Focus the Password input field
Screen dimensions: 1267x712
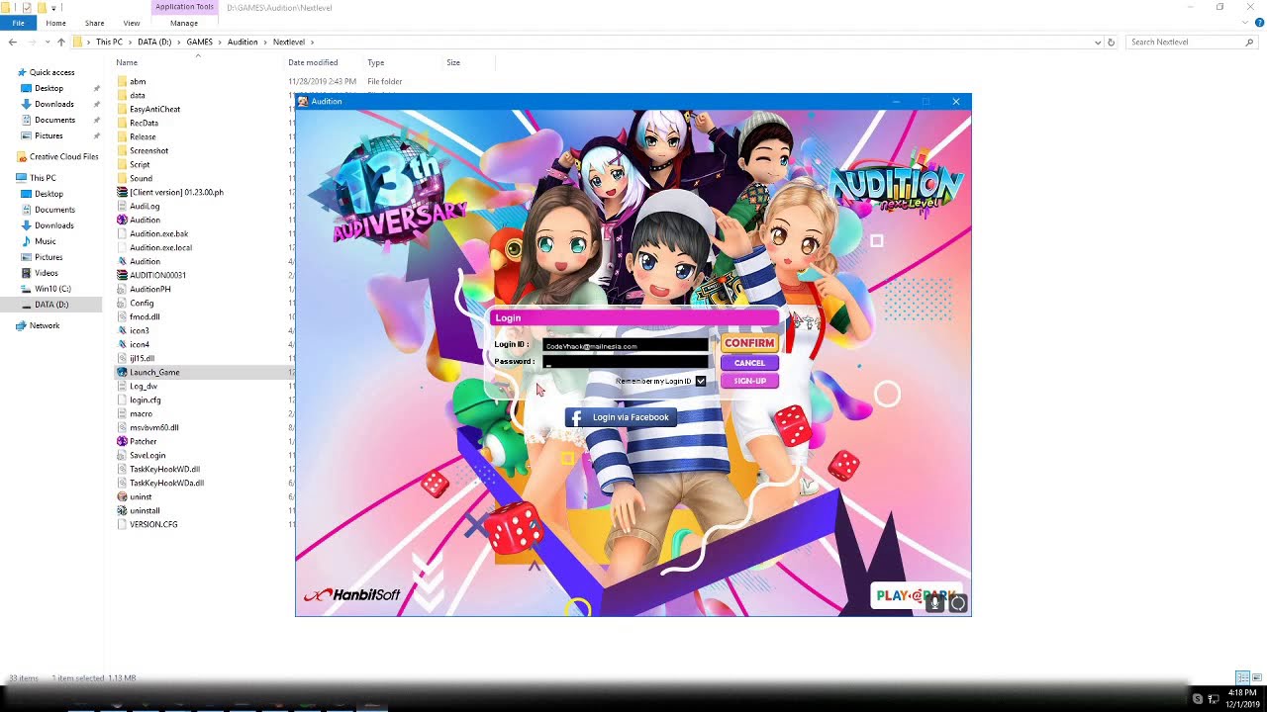click(626, 362)
